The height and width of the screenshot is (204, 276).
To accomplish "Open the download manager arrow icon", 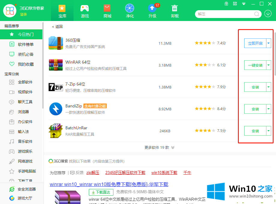I will (x=268, y=13).
